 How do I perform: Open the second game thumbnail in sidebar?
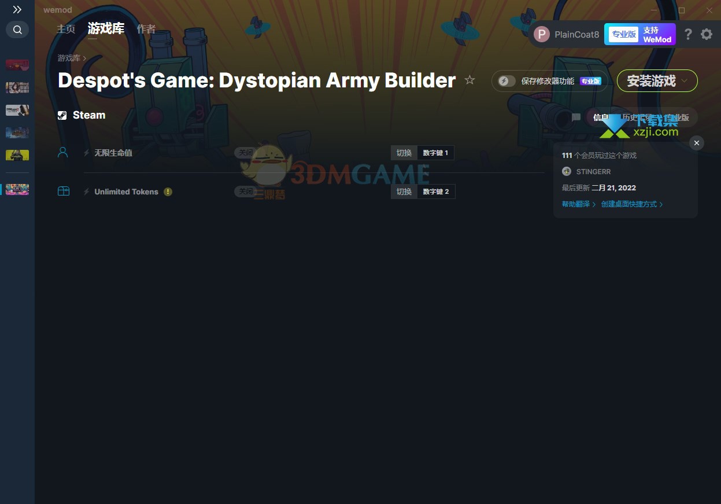click(17, 87)
